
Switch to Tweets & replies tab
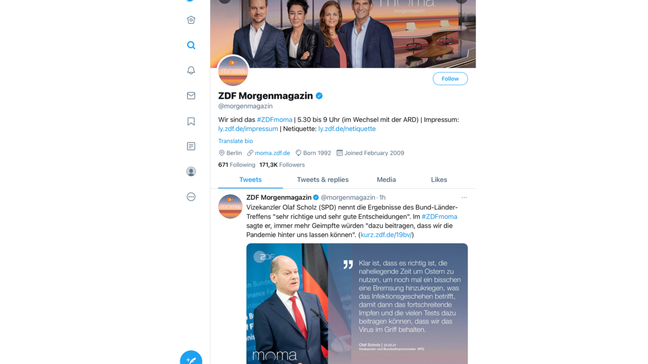(323, 180)
